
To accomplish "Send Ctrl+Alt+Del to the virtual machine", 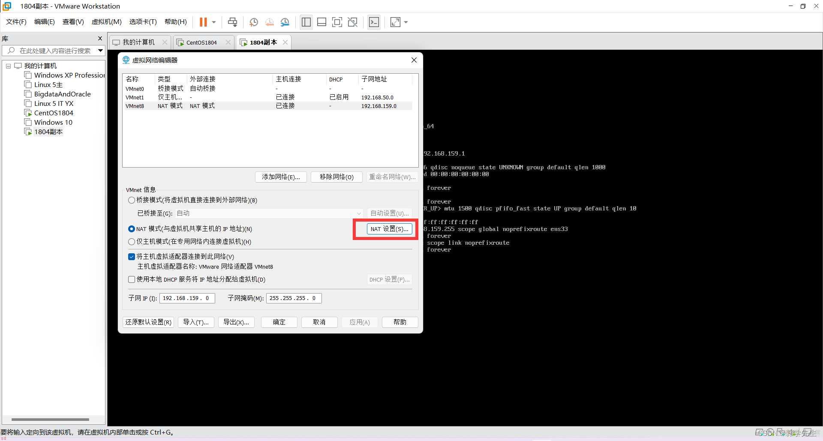I will pyautogui.click(x=232, y=22).
